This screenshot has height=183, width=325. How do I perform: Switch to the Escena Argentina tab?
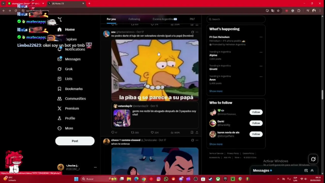165,19
